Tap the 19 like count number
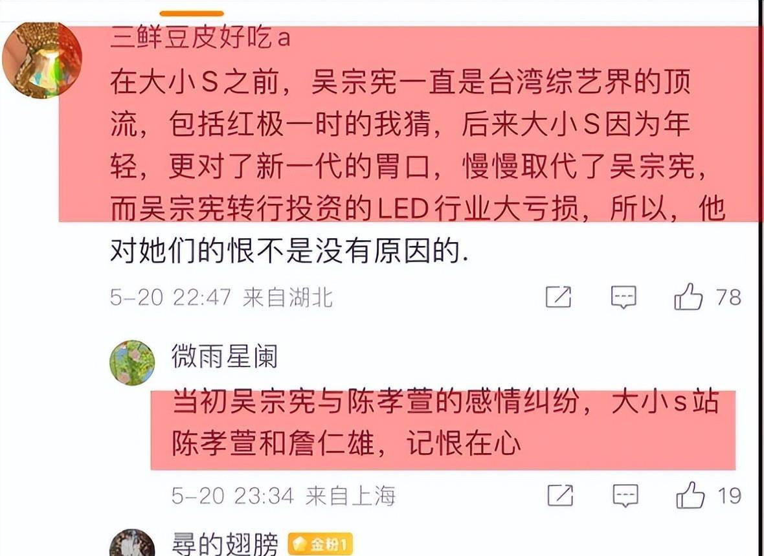Screen dimensions: 764x556 [x=730, y=496]
